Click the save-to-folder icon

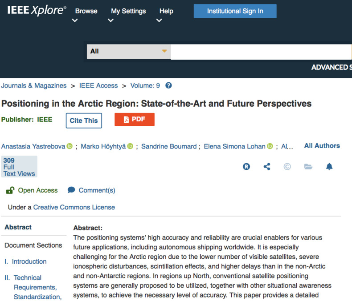(x=308, y=167)
